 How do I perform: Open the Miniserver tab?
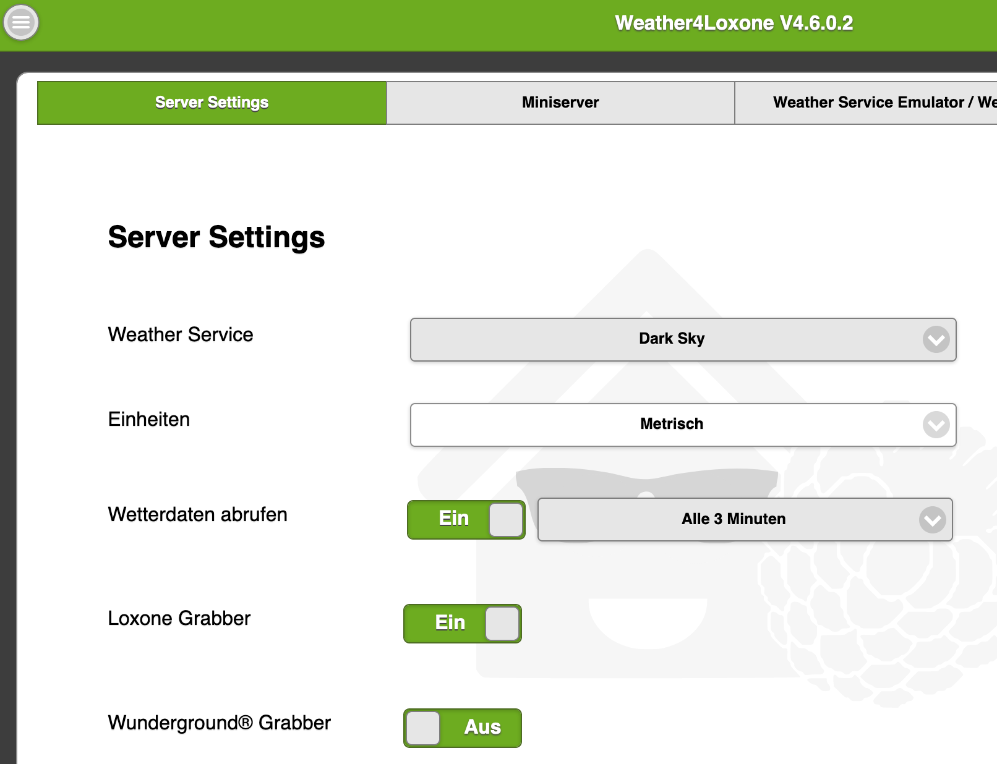(x=560, y=103)
